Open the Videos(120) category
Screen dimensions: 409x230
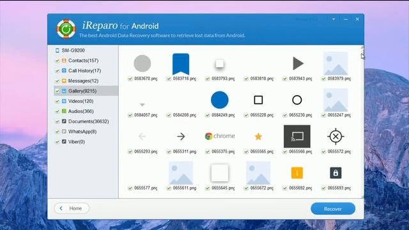(81, 101)
